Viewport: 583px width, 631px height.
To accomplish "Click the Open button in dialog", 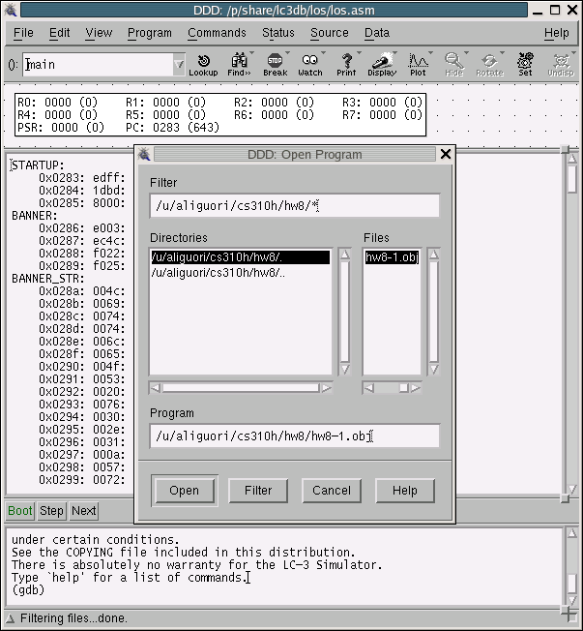I will (x=184, y=491).
